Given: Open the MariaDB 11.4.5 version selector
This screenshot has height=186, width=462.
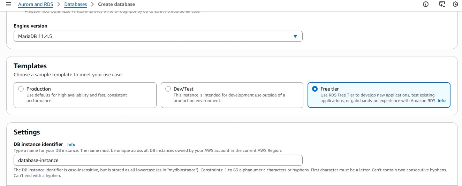Looking at the screenshot, I should pyautogui.click(x=153, y=36).
